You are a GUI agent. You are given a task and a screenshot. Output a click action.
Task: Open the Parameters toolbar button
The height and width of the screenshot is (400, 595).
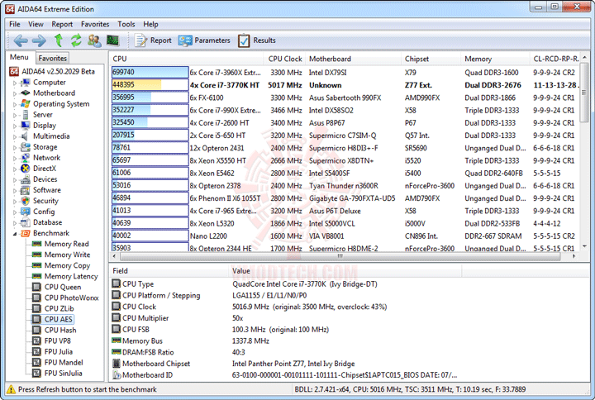coord(204,40)
